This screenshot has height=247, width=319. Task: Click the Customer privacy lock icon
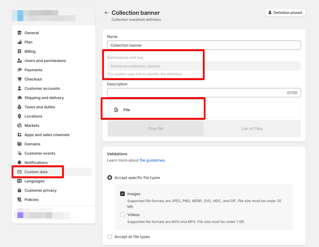(x=19, y=190)
